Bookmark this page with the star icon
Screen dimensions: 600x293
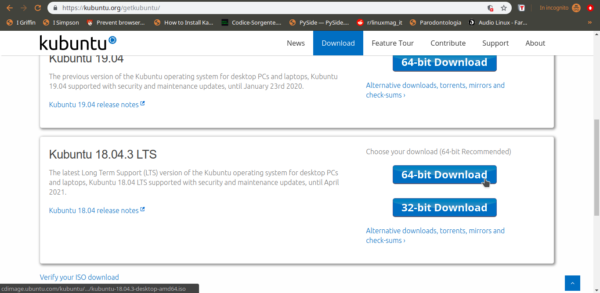click(x=504, y=8)
